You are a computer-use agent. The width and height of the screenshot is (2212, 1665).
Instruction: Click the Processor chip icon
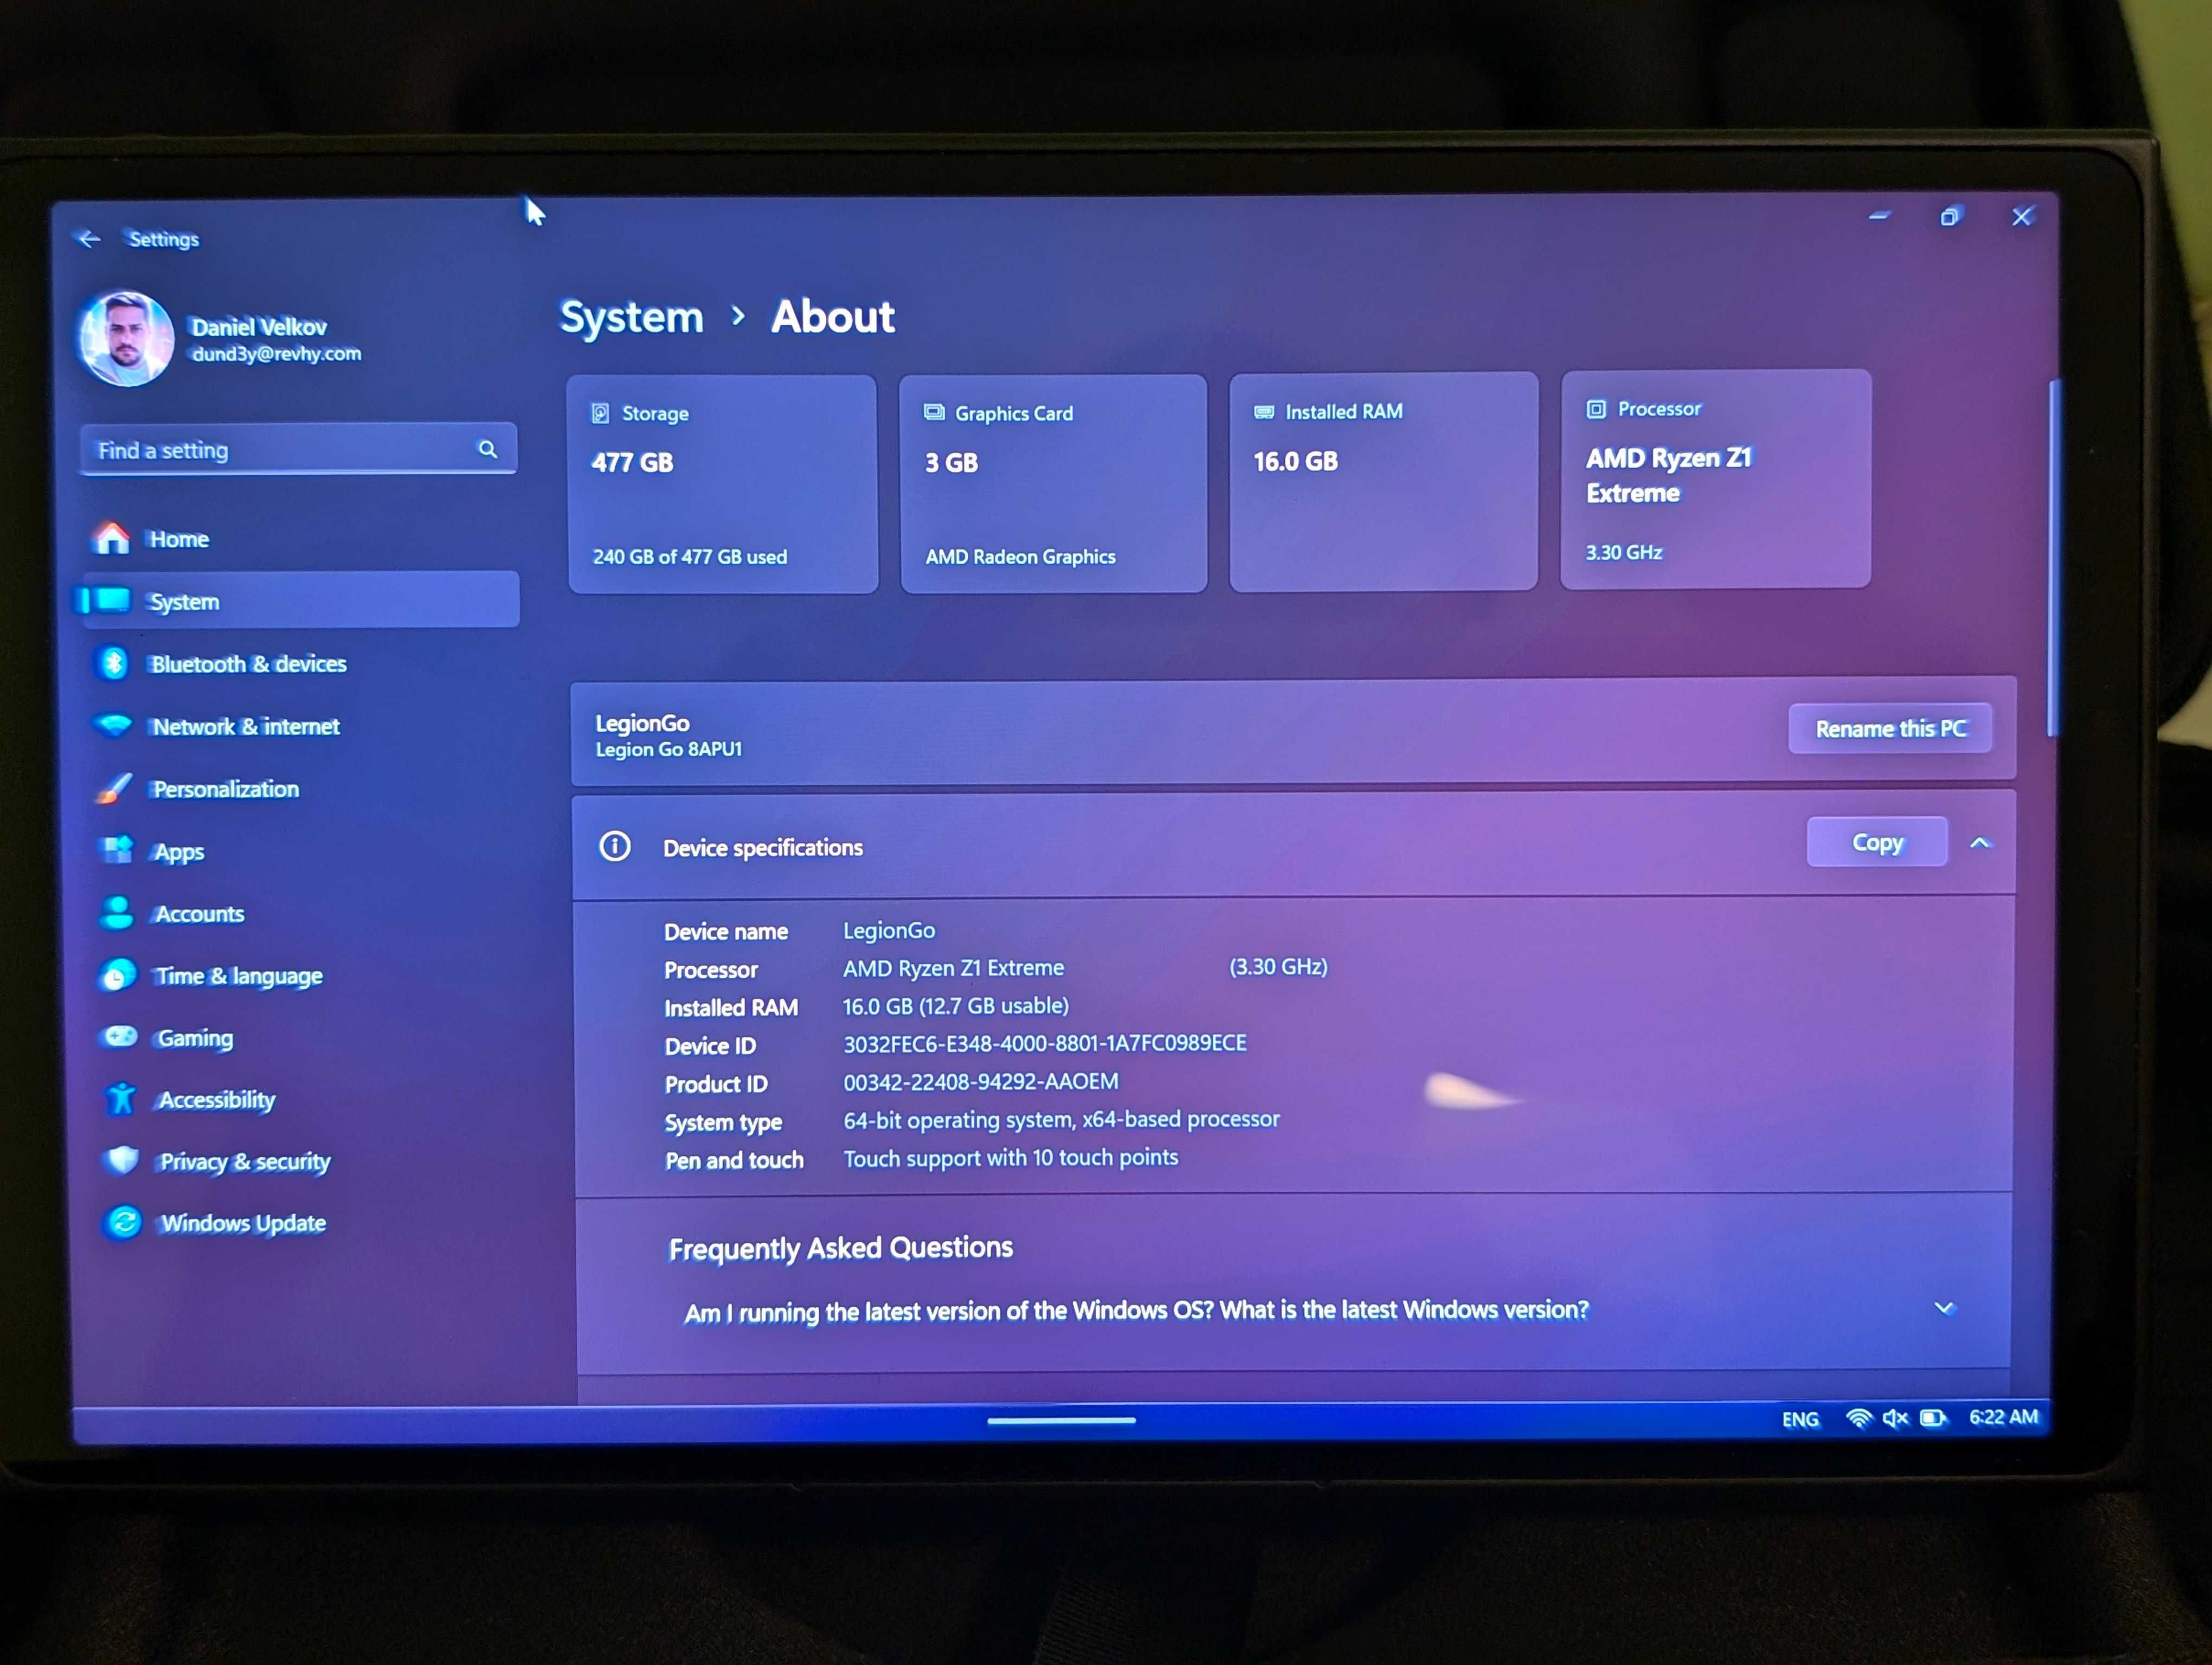click(1596, 409)
